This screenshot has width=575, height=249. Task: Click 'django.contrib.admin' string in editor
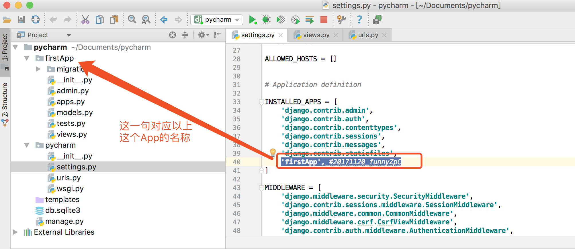click(x=325, y=110)
